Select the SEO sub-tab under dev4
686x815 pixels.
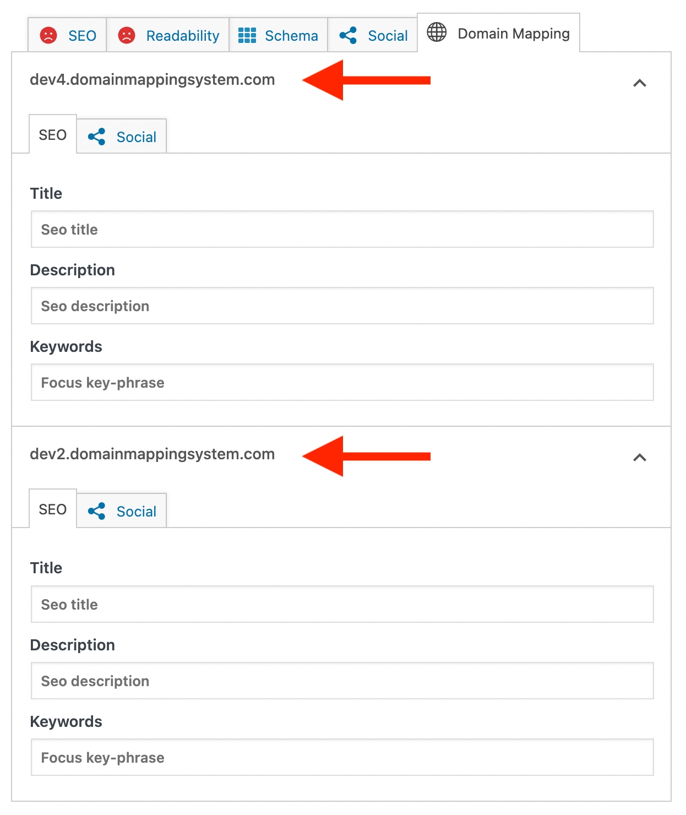53,135
